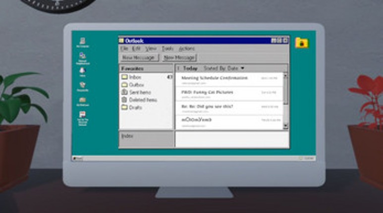
Task: Collapse the Today message group
Action: pyautogui.click(x=179, y=68)
